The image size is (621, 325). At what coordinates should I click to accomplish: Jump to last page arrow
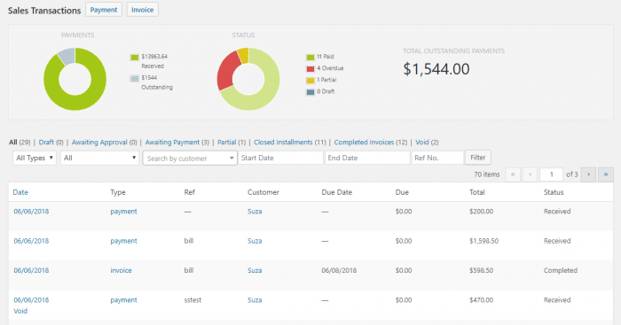pos(606,174)
